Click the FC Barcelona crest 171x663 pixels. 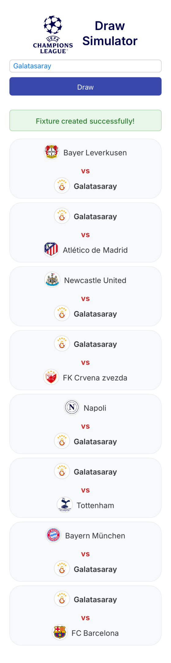coord(60,632)
